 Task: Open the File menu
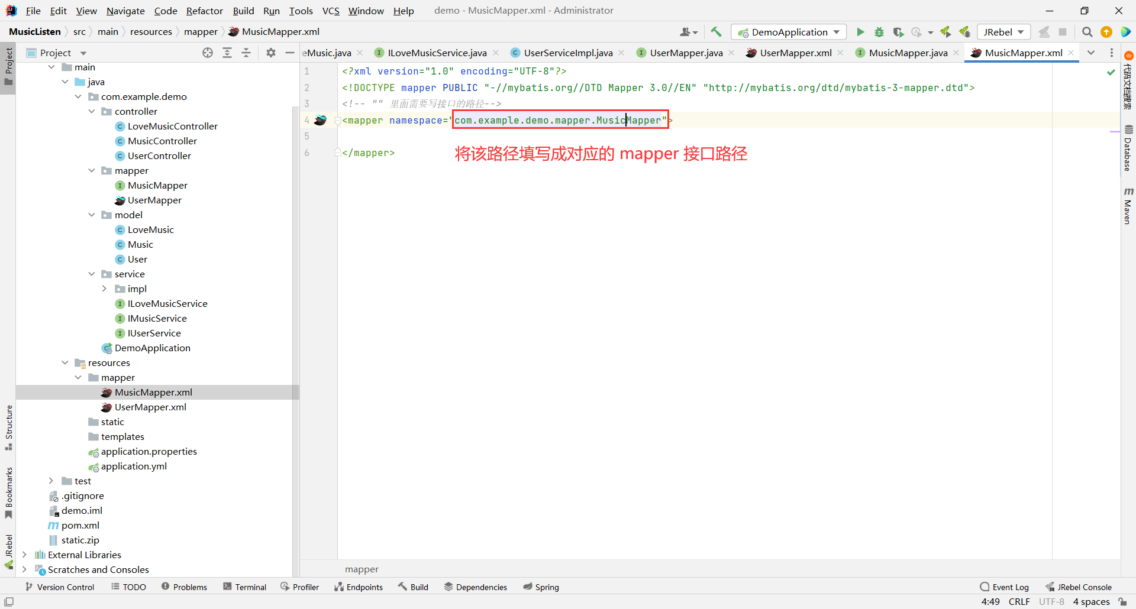[33, 11]
